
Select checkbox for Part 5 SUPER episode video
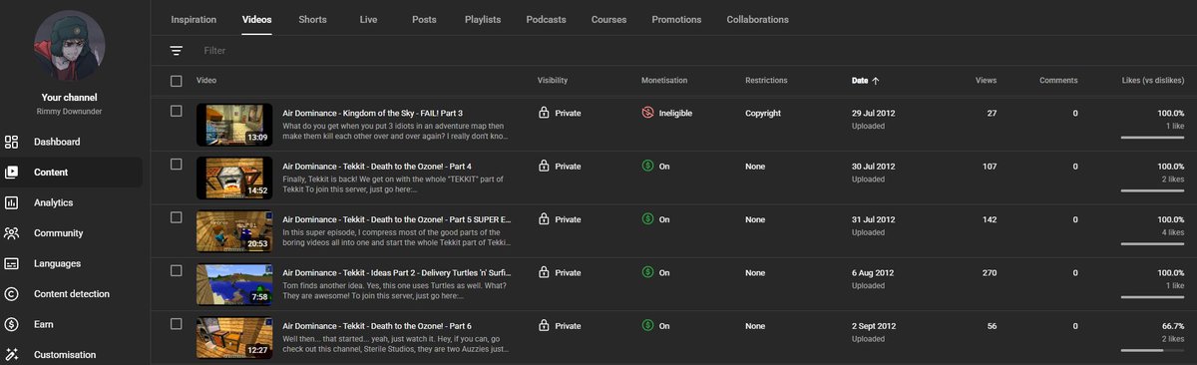(x=177, y=216)
